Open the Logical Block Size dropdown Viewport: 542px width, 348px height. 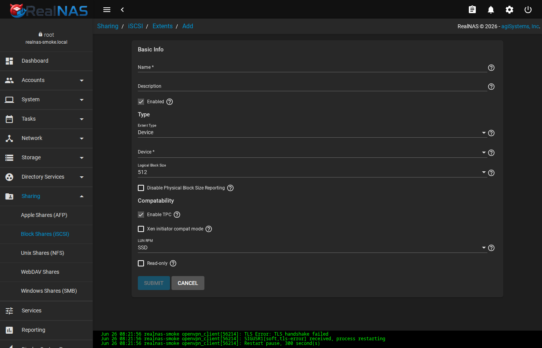pyautogui.click(x=312, y=172)
